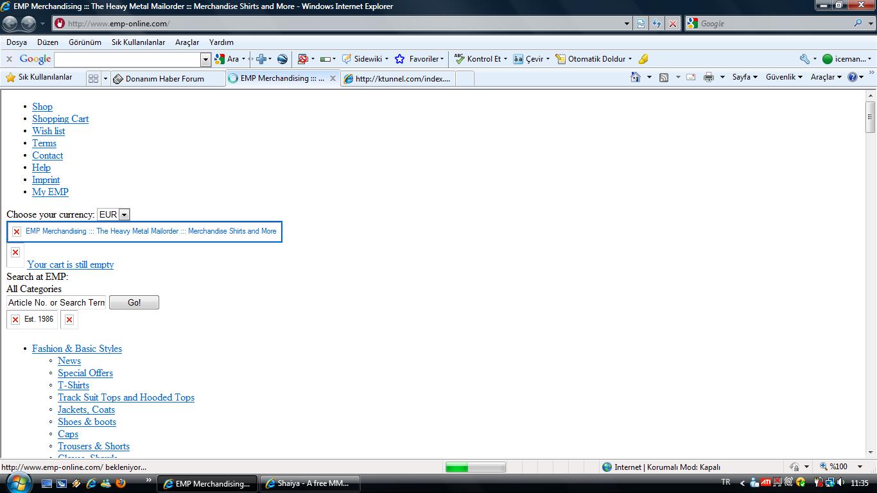877x493 pixels.
Task: Expand the address bar history dropdown
Action: (x=627, y=24)
